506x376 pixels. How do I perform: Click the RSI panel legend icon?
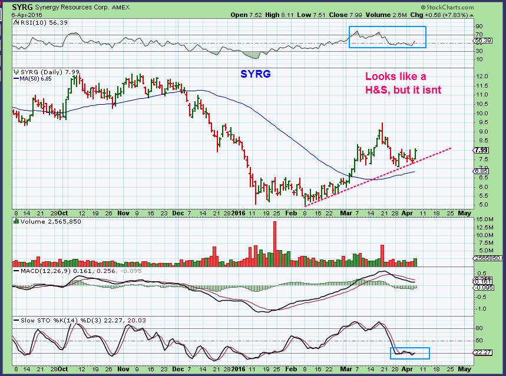point(16,22)
